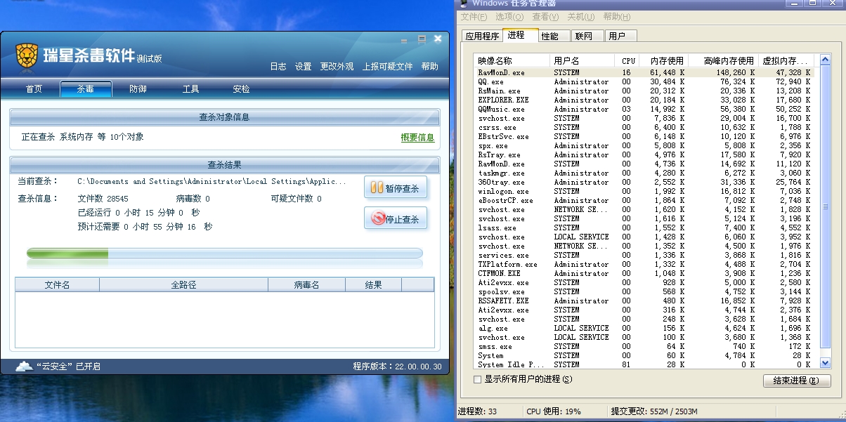Click the Rising lion shield logo
The image size is (846, 422).
[x=27, y=56]
